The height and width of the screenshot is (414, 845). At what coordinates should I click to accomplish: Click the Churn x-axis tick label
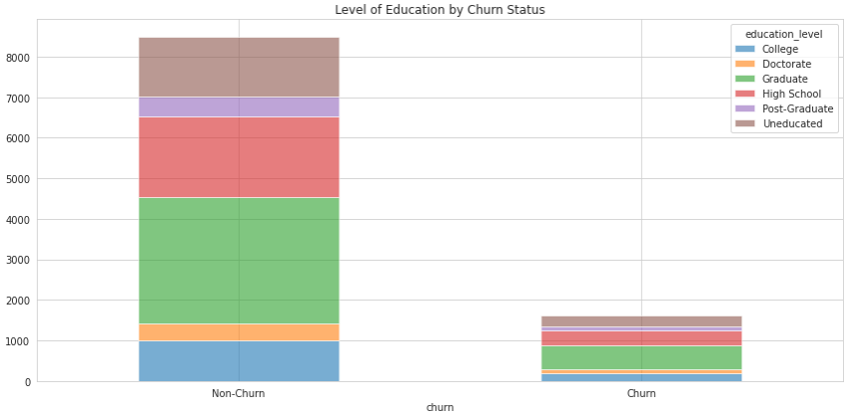click(x=641, y=393)
